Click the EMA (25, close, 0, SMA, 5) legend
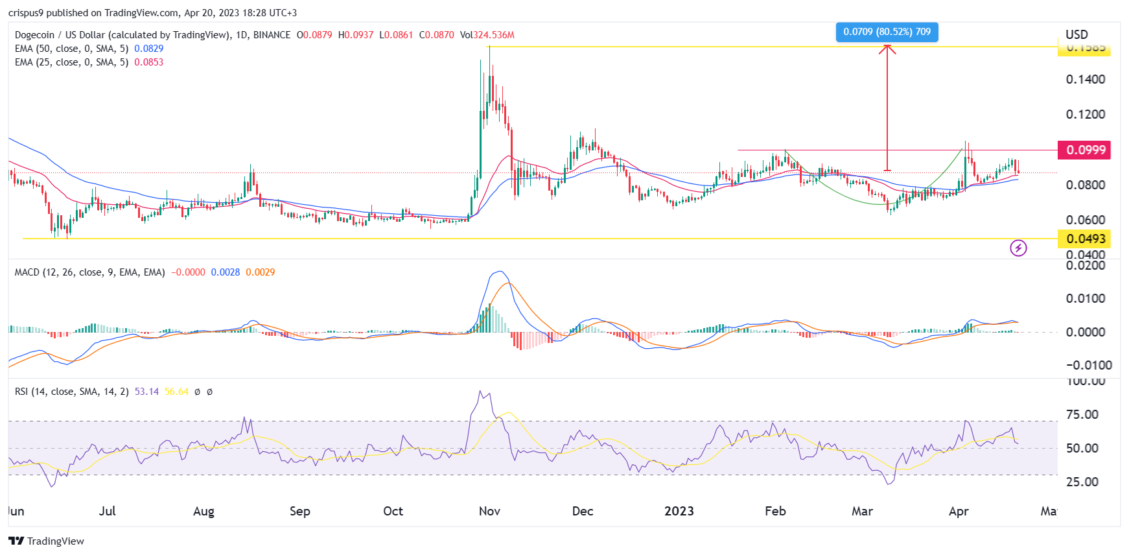1129x555 pixels. (x=71, y=62)
